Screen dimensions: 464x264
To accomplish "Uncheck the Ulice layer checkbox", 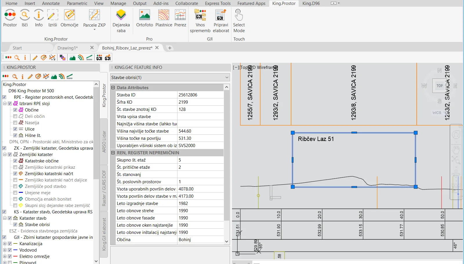I will 15,129.
